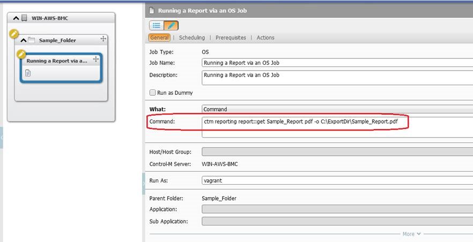Image resolution: width=473 pixels, height=242 pixels.
Task: Expand the More section at bottom
Action: point(411,234)
